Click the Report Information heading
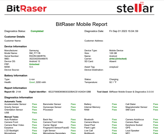164x134 pixels. (x=16, y=88)
